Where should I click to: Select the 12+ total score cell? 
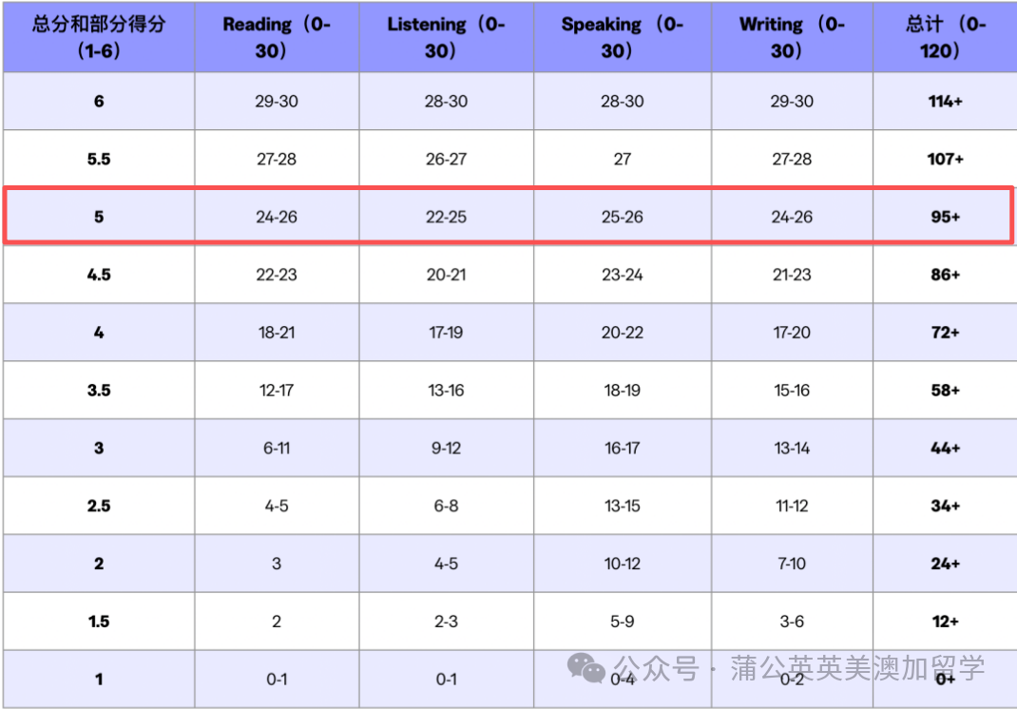click(x=945, y=622)
